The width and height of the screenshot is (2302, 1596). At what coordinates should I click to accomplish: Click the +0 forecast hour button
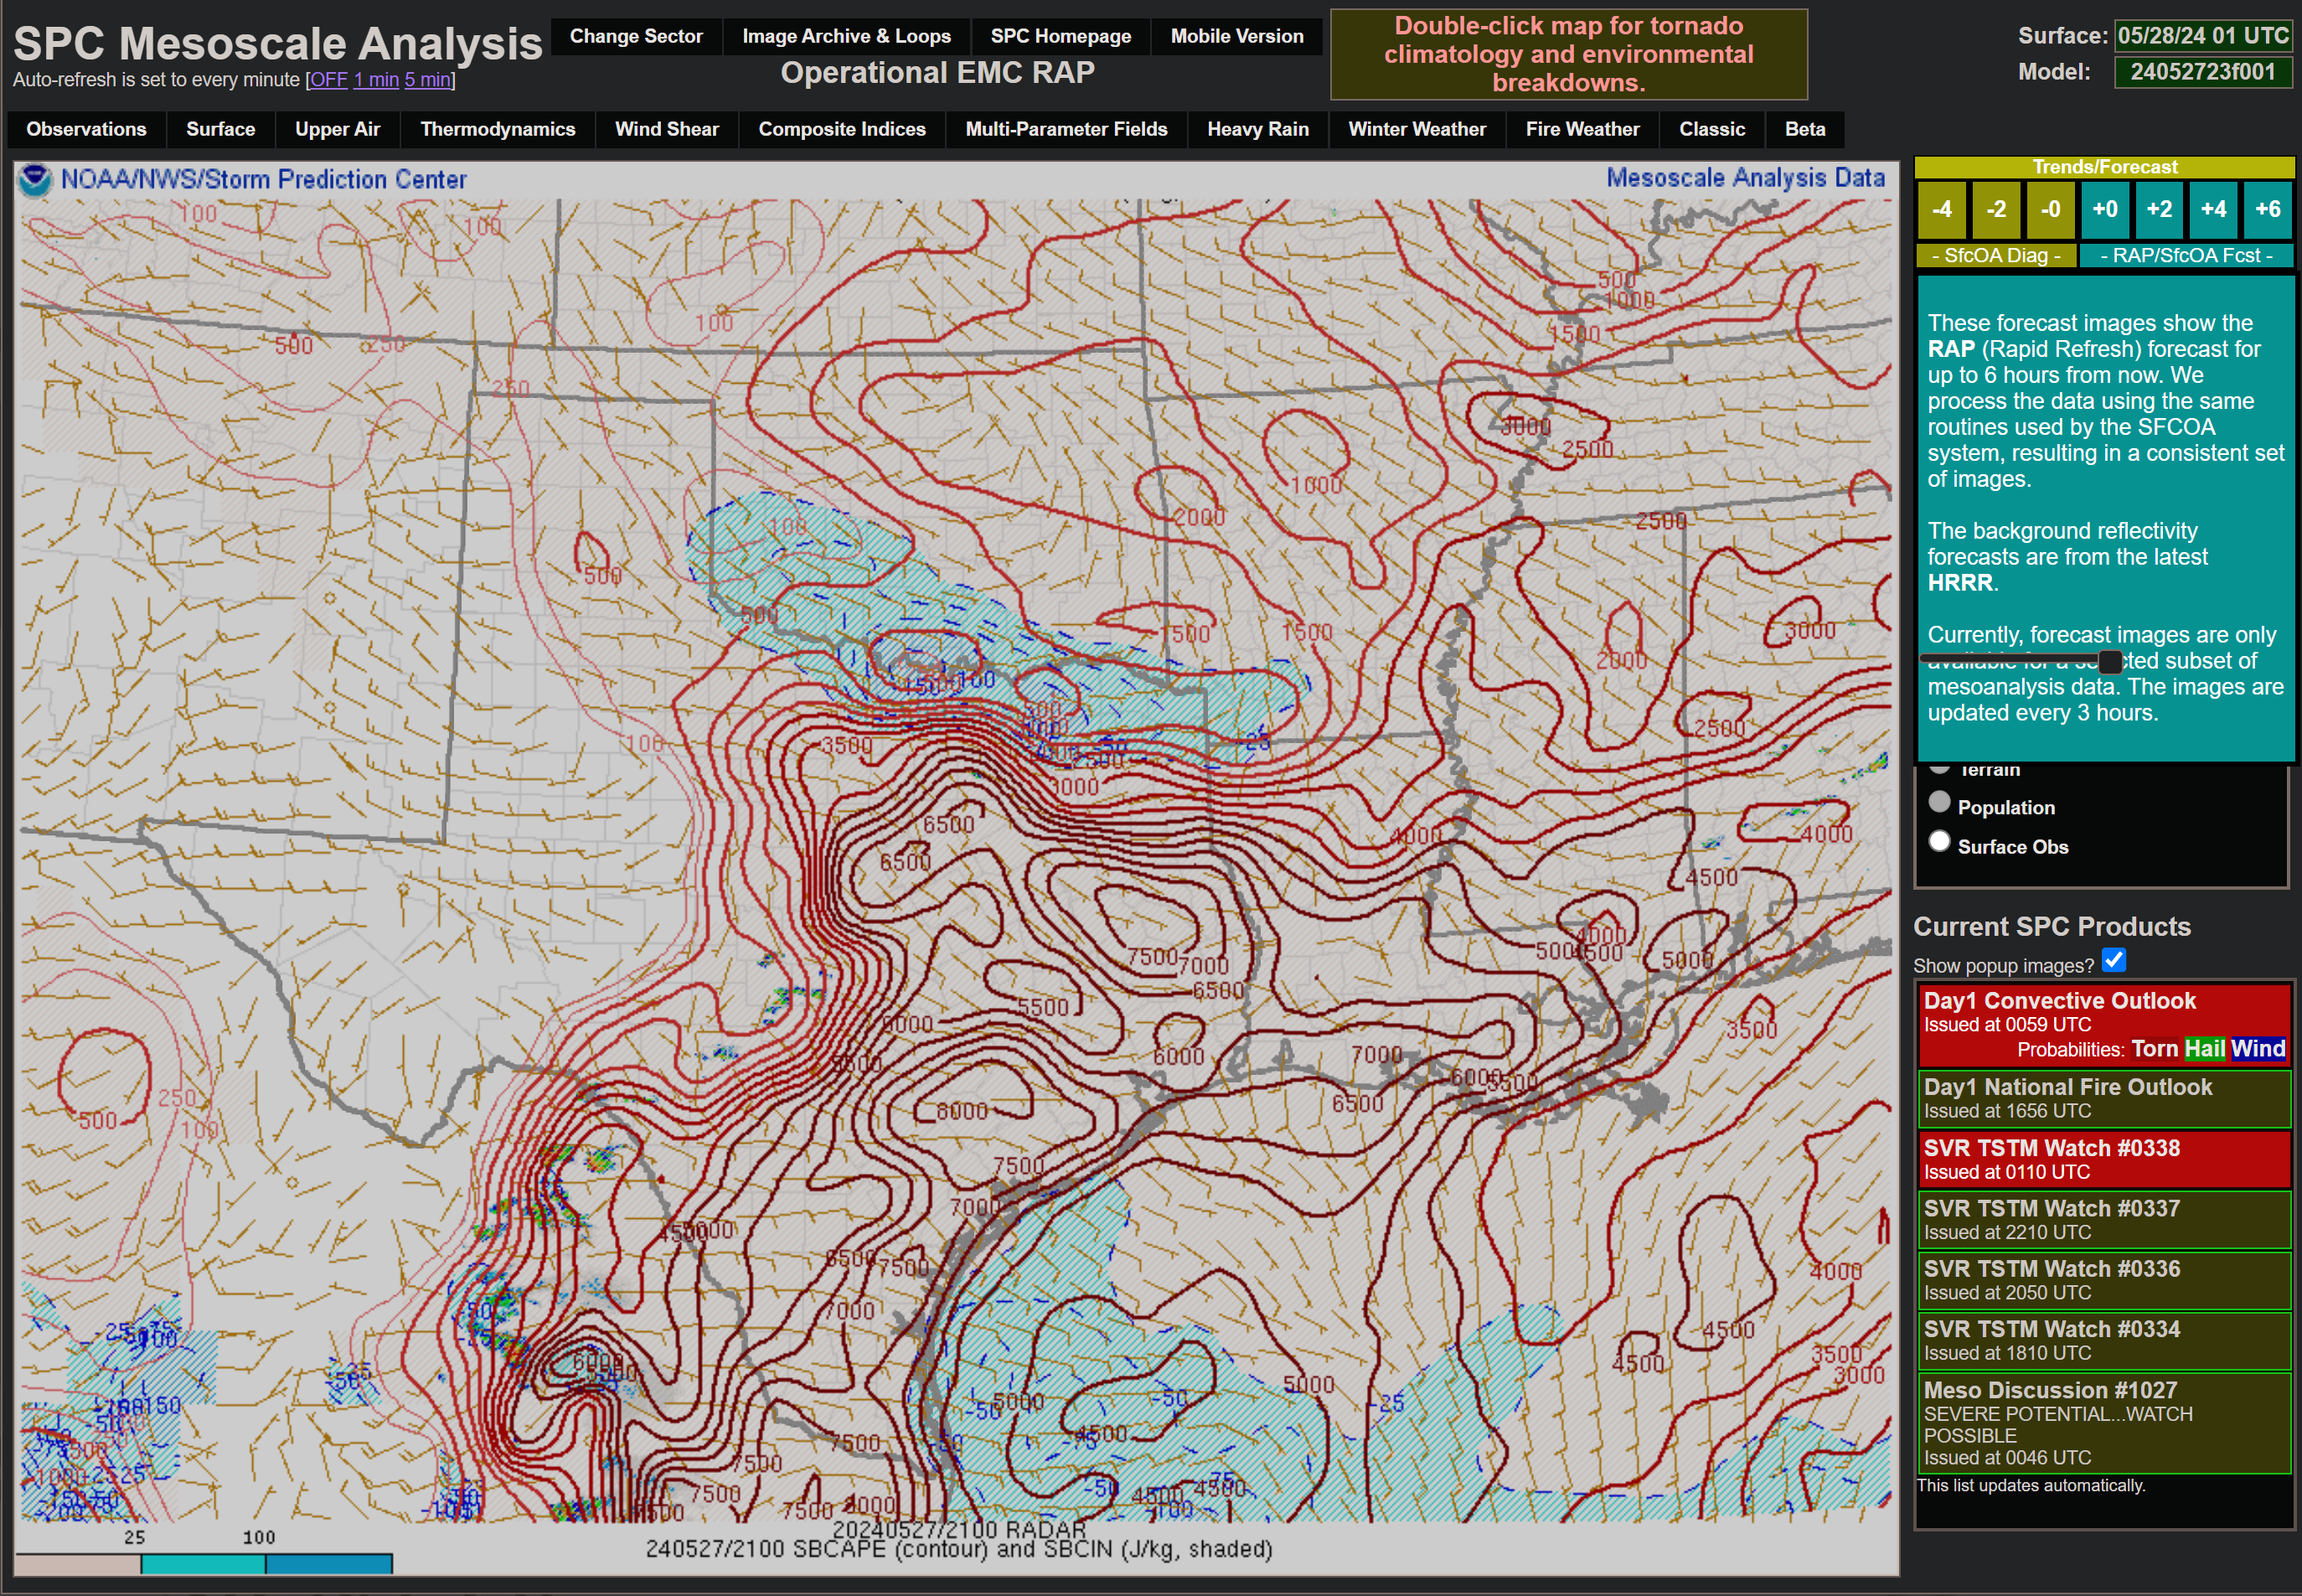coord(2104,209)
